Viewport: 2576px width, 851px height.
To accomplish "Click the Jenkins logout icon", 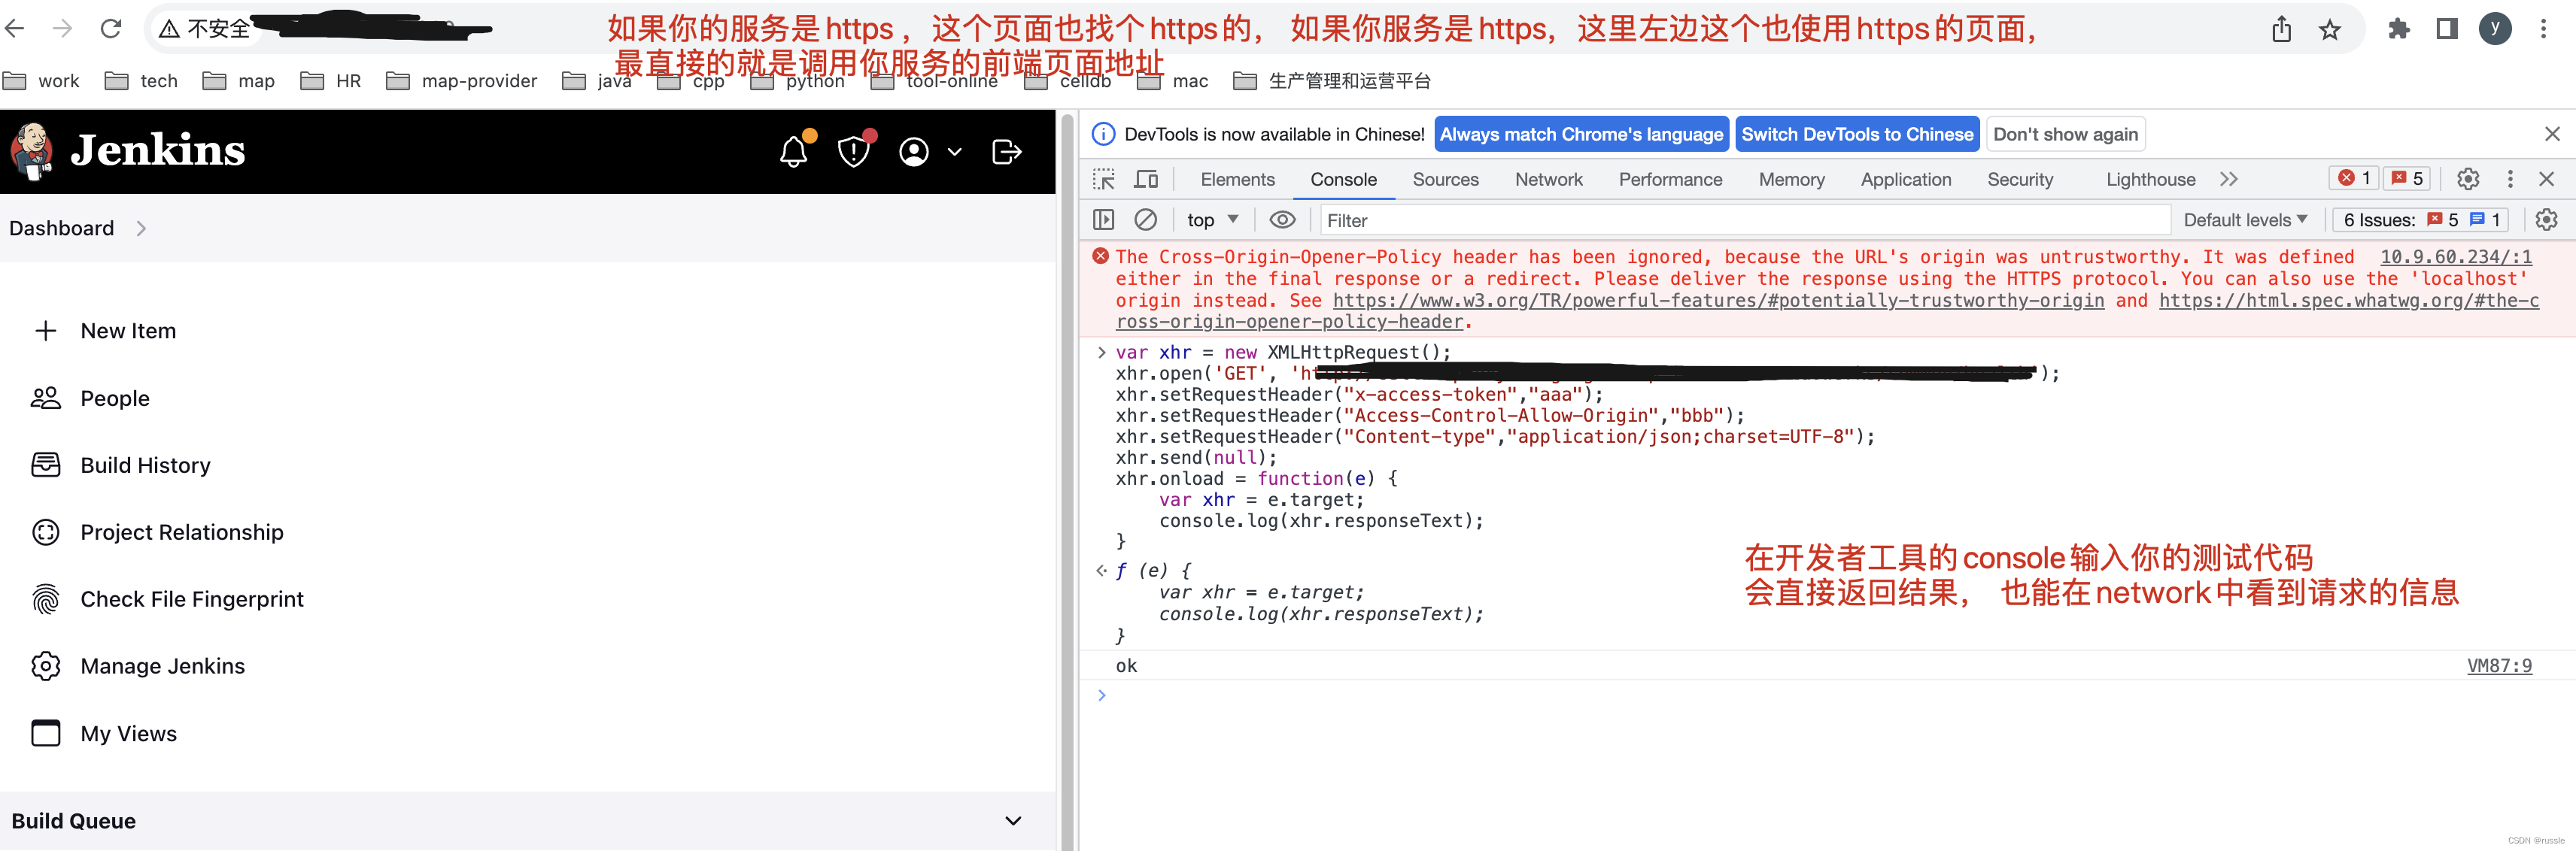I will pos(1006,152).
